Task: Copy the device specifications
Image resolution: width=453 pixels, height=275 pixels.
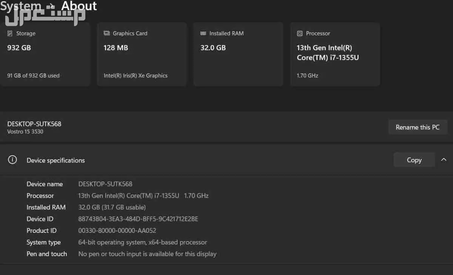Action: (414, 160)
